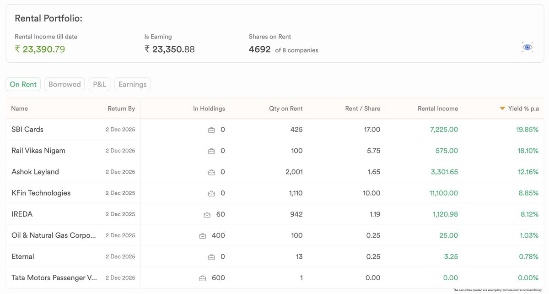Sort by the Rental Income column header
The image size is (549, 294).
point(438,109)
